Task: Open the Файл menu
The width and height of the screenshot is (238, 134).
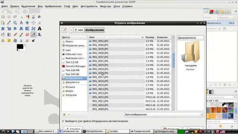Action: (x=4, y=6)
